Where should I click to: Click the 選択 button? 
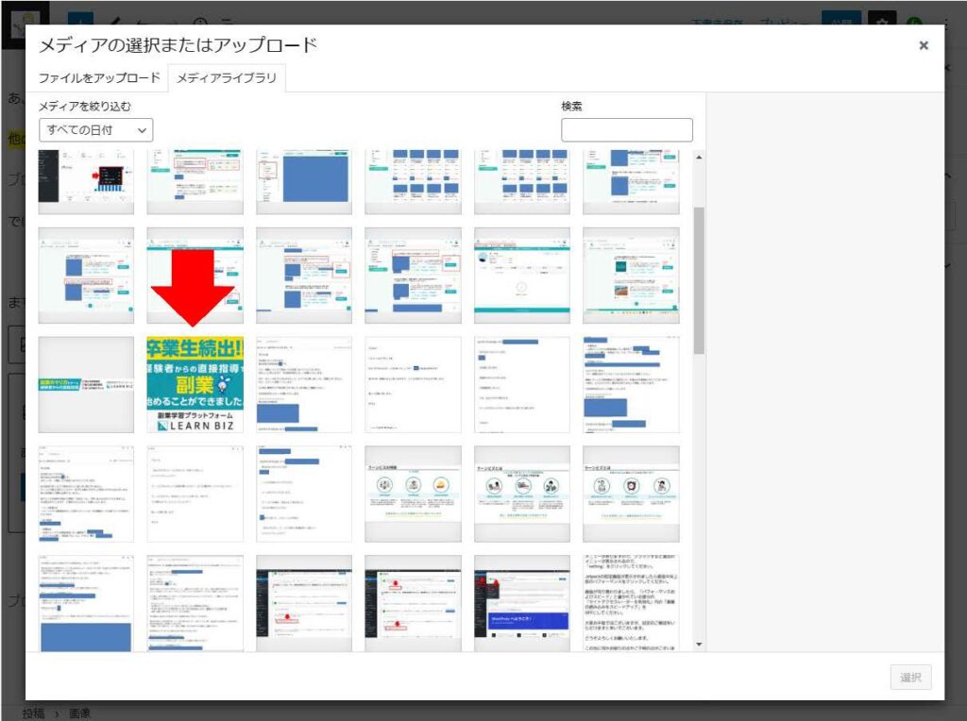[x=910, y=678]
